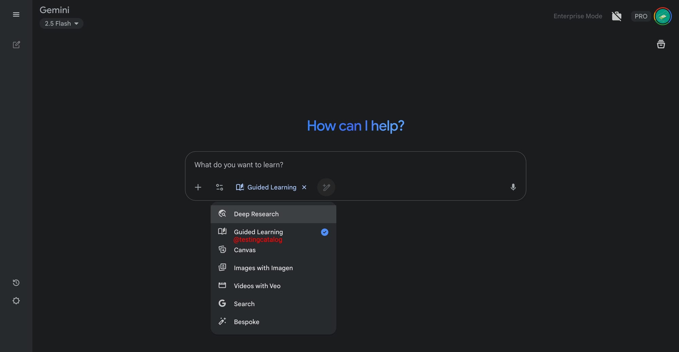The image size is (679, 352).
Task: Select Deep Research from tools menu
Action: pyautogui.click(x=256, y=214)
